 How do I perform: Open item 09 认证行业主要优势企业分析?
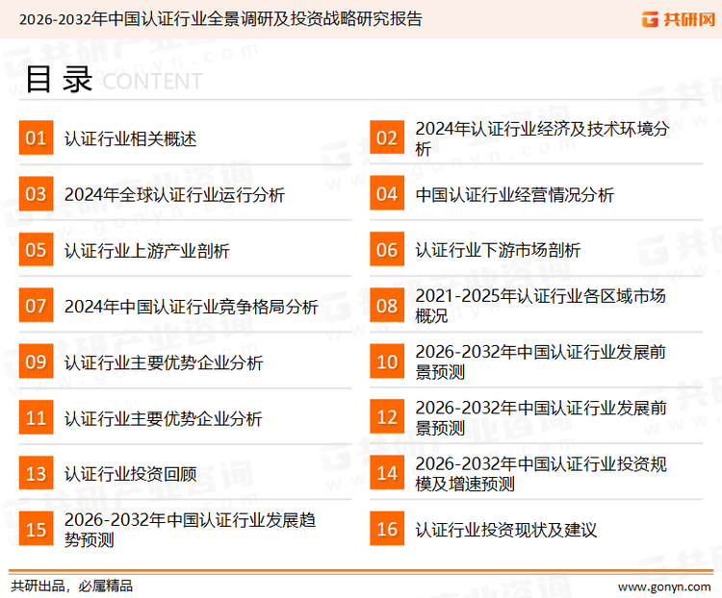[164, 363]
